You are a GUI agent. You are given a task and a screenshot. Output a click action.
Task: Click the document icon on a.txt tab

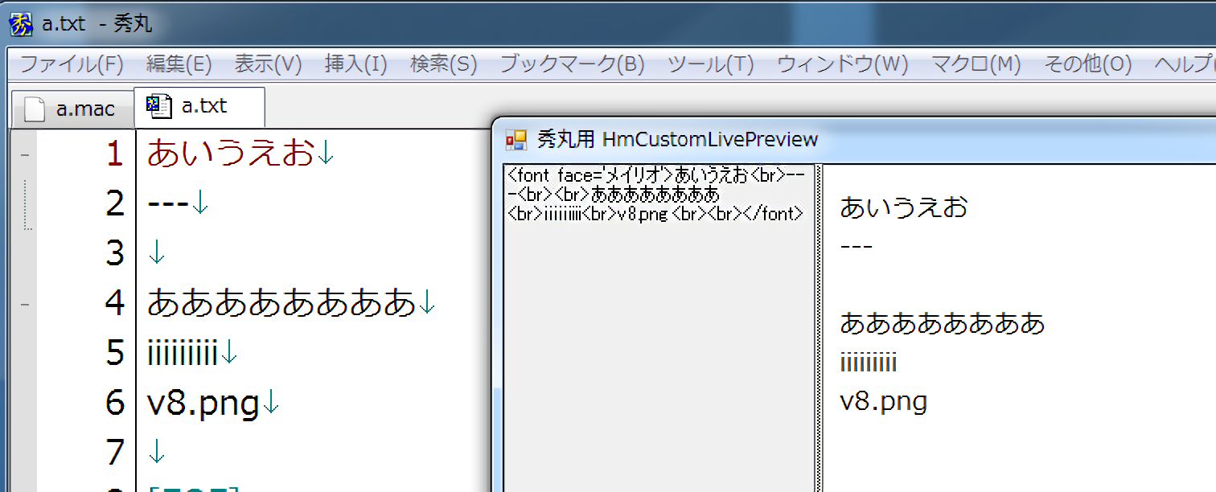coord(158,106)
